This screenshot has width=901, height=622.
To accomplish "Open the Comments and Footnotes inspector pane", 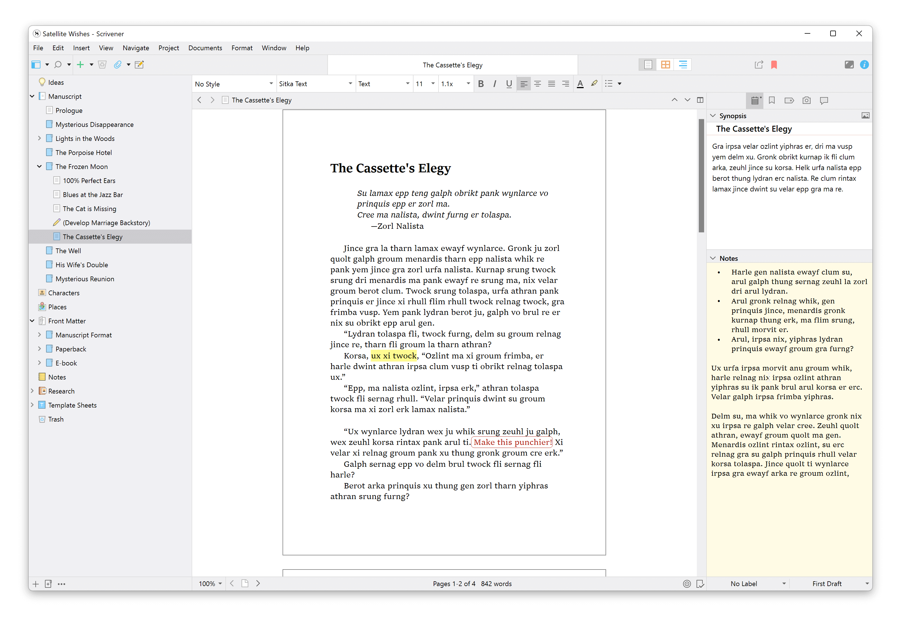I will pos(824,100).
